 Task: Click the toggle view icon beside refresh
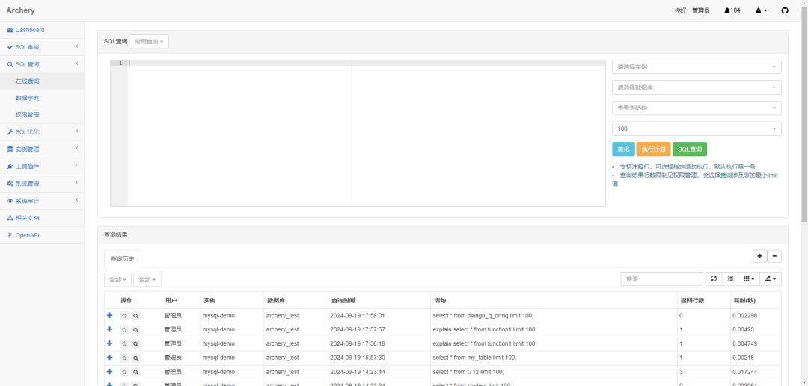[730, 278]
